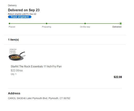Open the fry pan product thumbnail

(17, 55)
